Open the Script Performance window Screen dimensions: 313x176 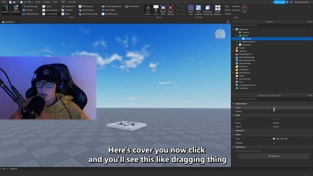pos(88,14)
